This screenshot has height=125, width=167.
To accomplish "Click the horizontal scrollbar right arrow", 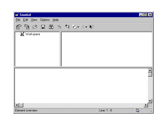I will [146, 105].
